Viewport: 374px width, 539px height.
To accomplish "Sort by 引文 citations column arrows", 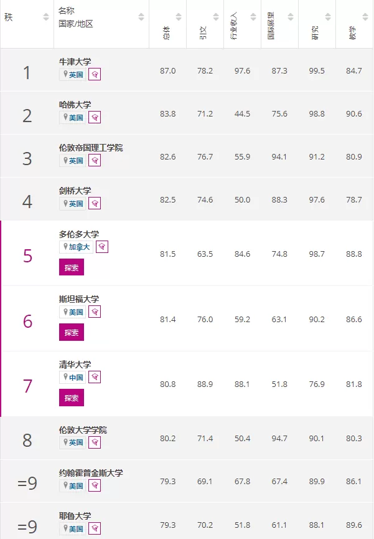I will [x=216, y=16].
